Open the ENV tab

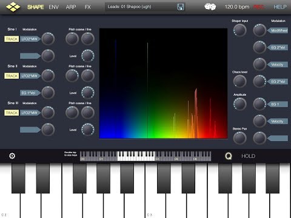(x=54, y=7)
